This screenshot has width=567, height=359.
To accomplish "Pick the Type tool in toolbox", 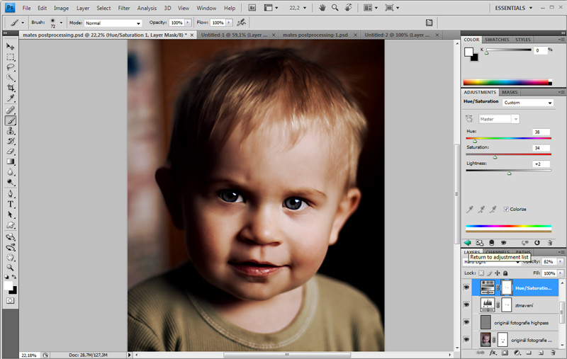I will coord(11,204).
